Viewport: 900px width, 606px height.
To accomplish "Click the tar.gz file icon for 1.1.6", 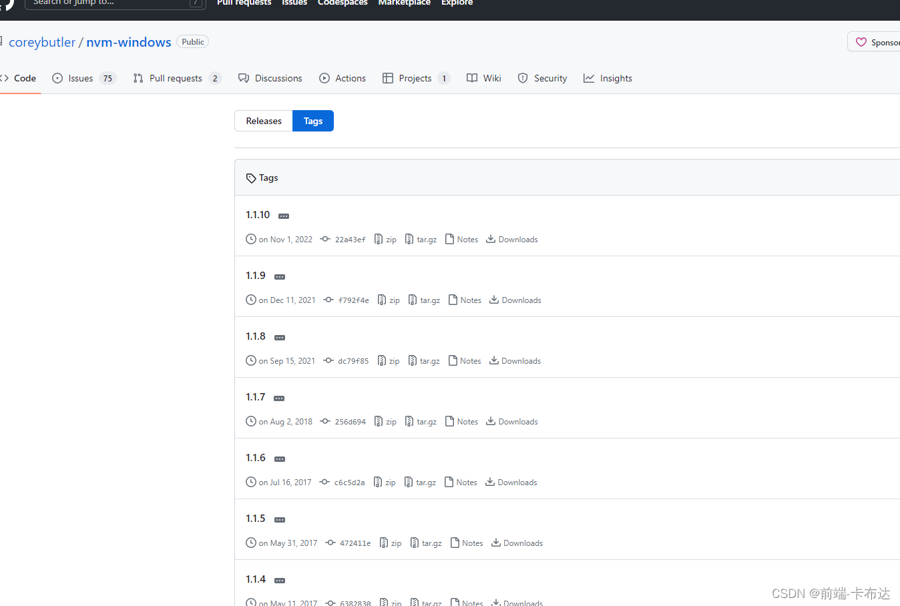I will click(409, 482).
